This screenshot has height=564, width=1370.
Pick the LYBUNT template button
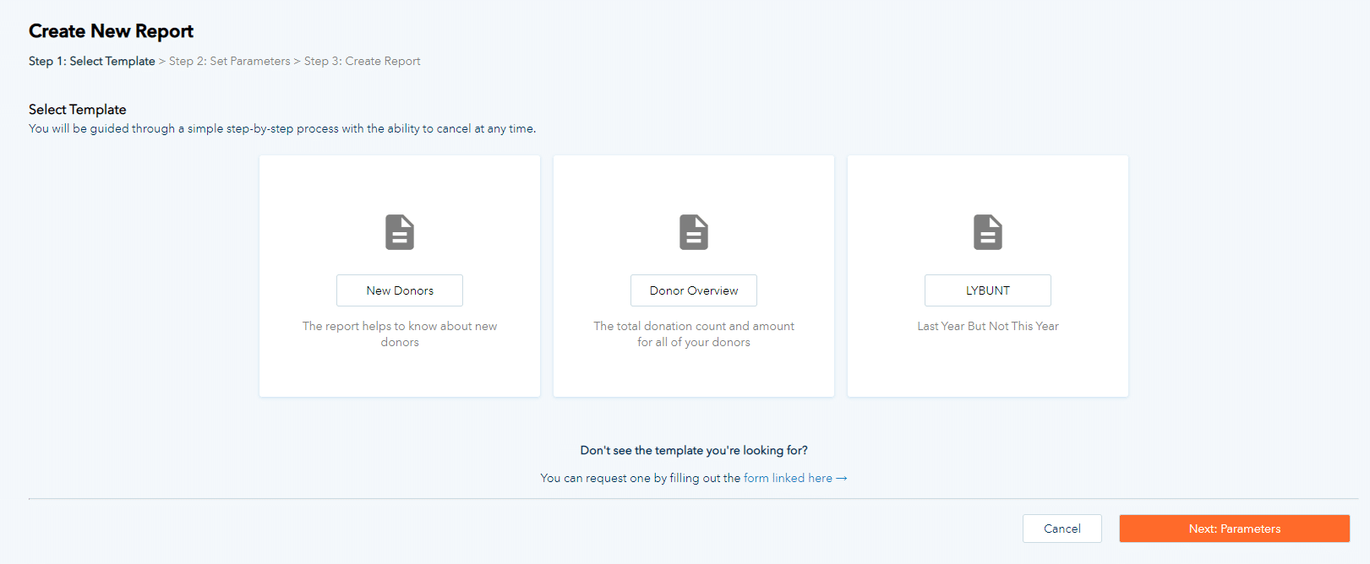pyautogui.click(x=987, y=290)
